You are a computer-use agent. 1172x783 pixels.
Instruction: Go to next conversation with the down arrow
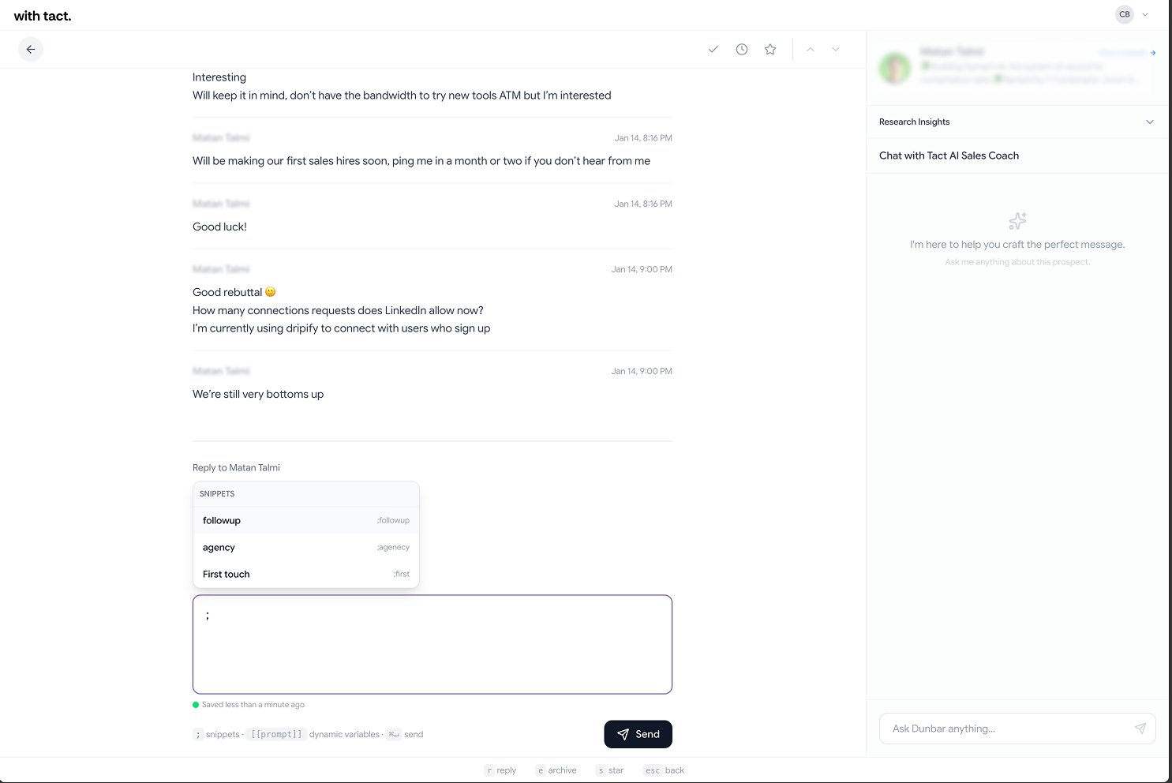pyautogui.click(x=836, y=49)
